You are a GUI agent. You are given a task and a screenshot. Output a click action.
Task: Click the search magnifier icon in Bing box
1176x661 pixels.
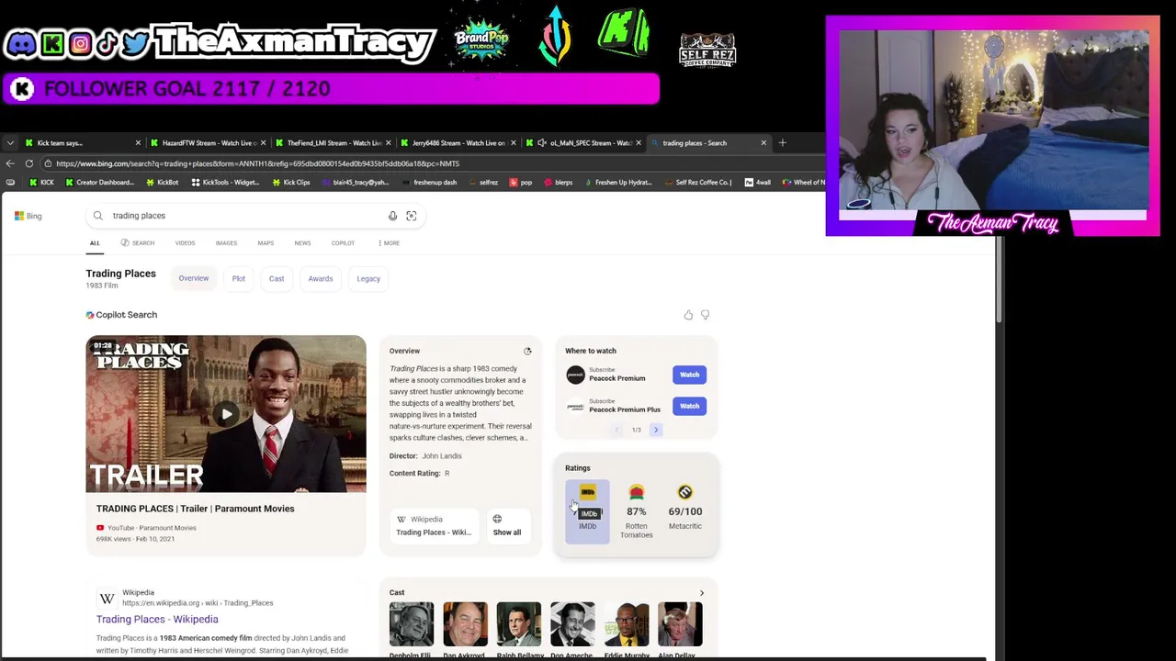[x=97, y=216]
